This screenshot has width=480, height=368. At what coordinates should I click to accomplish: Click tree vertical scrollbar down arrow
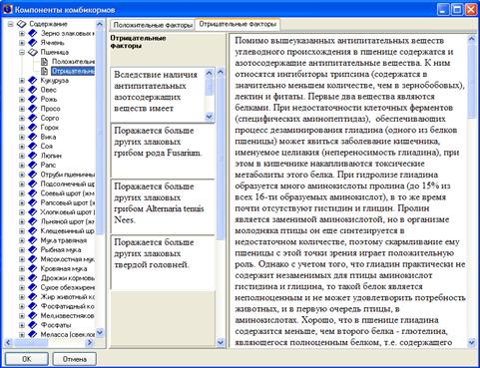tap(100, 332)
